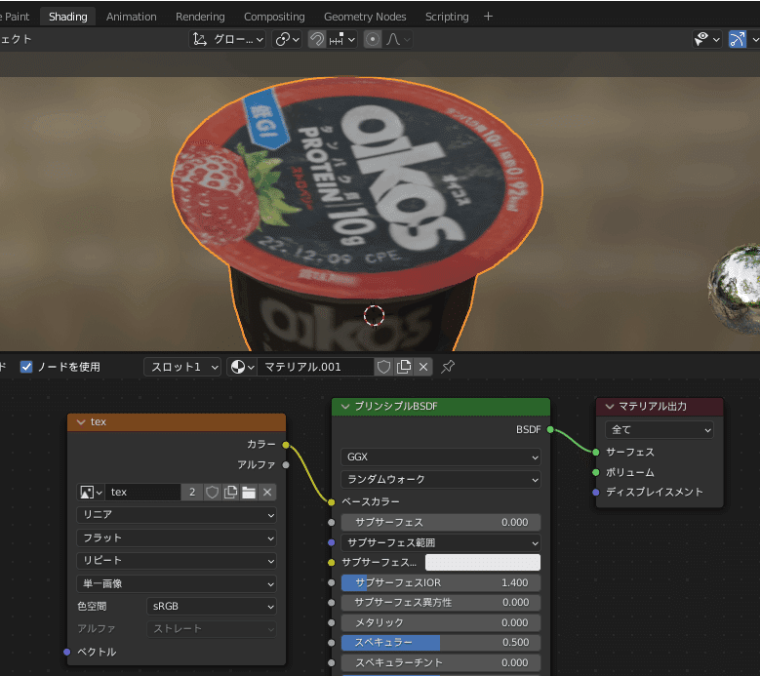Open the pivot point dropdown

click(288, 39)
